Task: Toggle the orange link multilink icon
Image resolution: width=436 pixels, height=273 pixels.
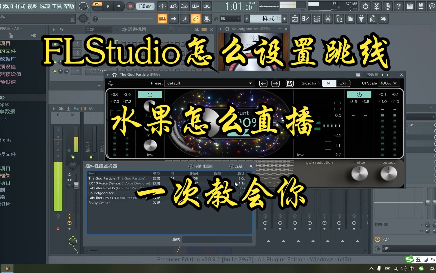Action: coord(196,19)
